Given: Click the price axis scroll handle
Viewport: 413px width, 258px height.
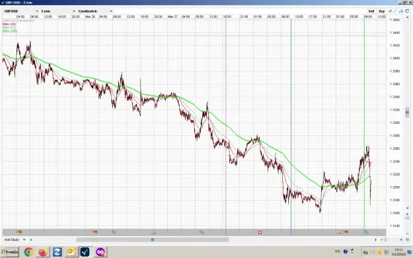Looking at the screenshot, I should [x=407, y=112].
